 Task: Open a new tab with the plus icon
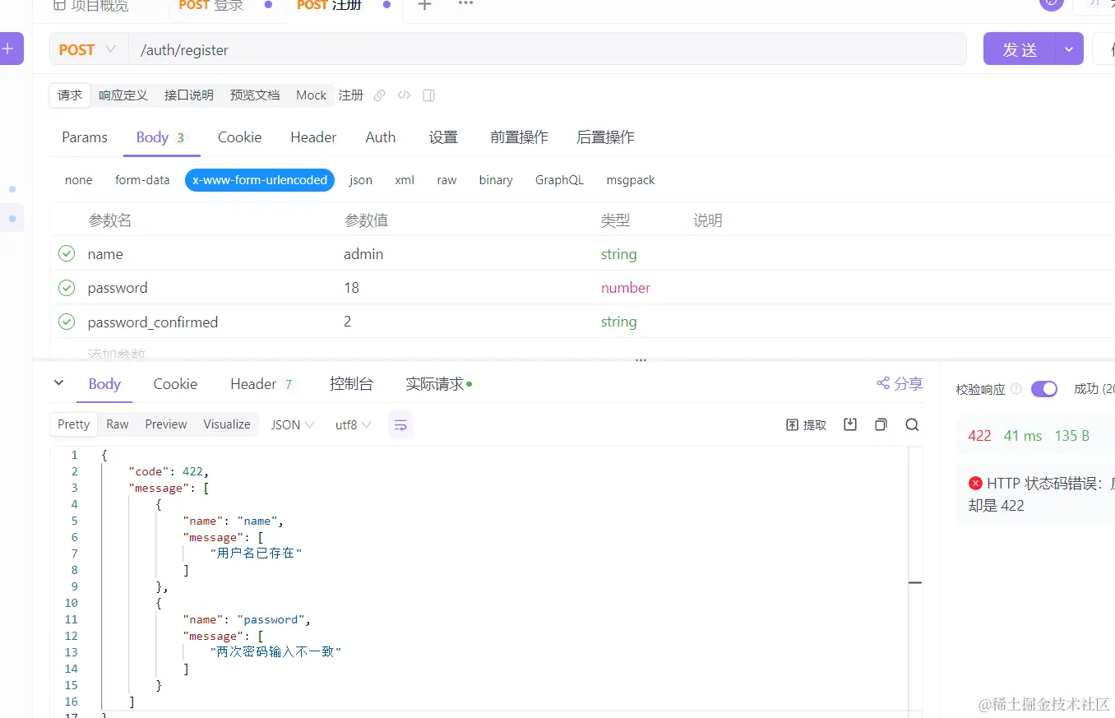click(x=424, y=5)
